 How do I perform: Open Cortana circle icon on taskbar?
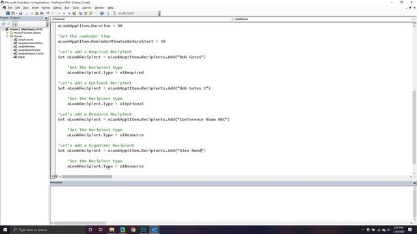point(90,229)
